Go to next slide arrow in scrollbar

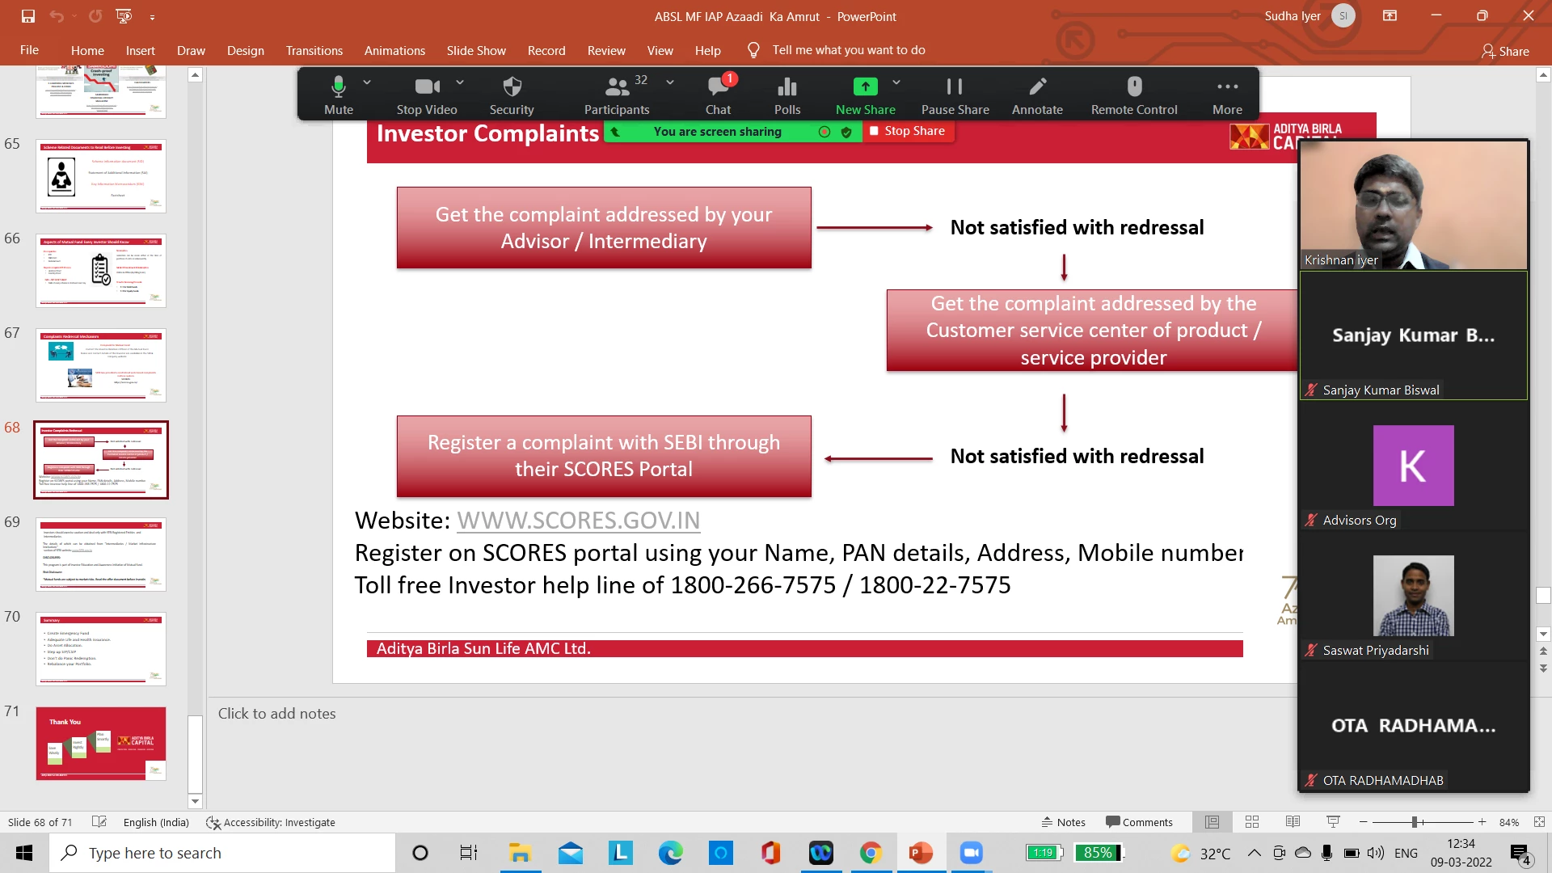1543,668
